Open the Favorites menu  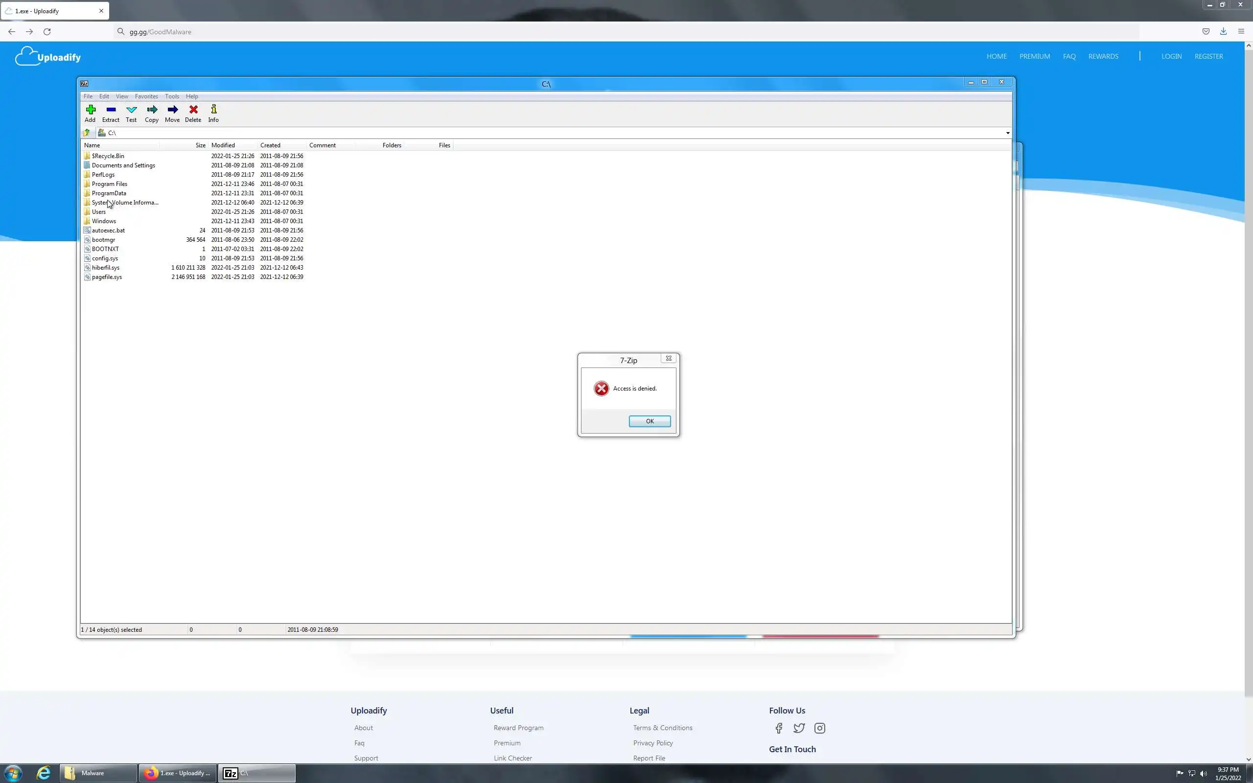tap(146, 96)
